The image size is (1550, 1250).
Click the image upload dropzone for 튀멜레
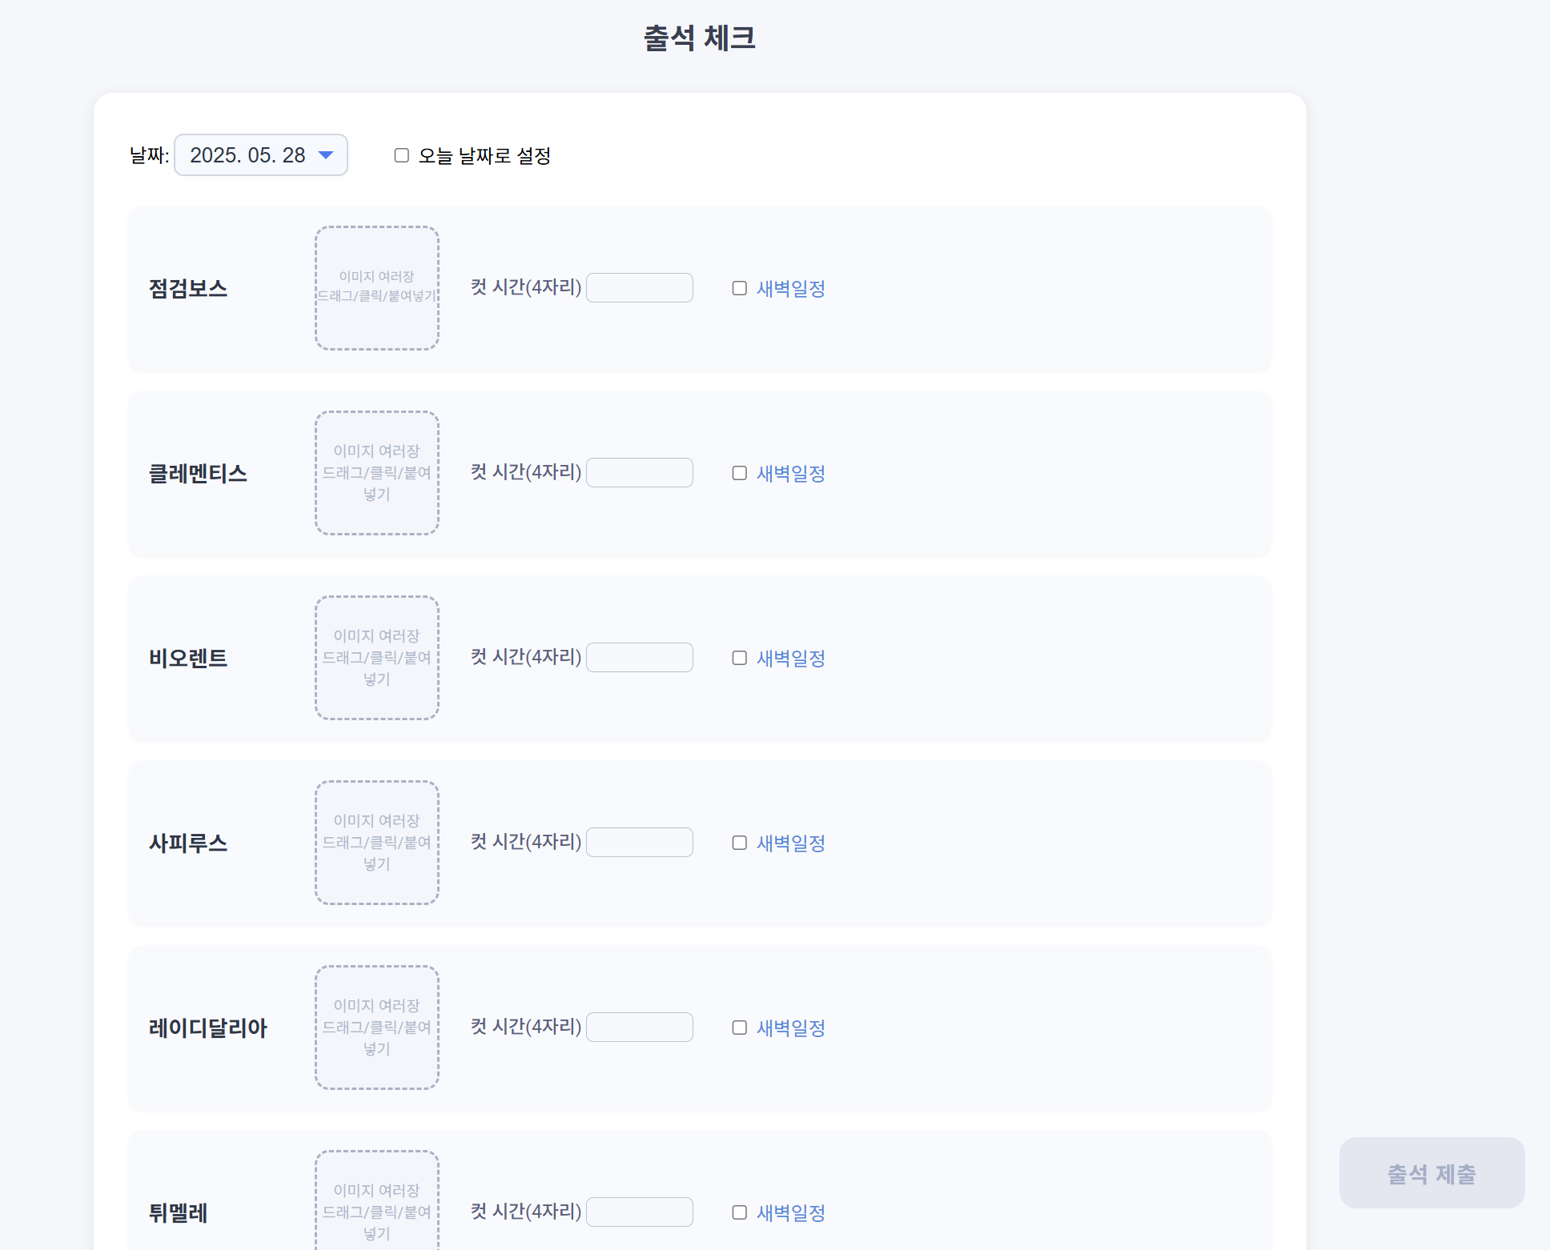(x=376, y=1200)
